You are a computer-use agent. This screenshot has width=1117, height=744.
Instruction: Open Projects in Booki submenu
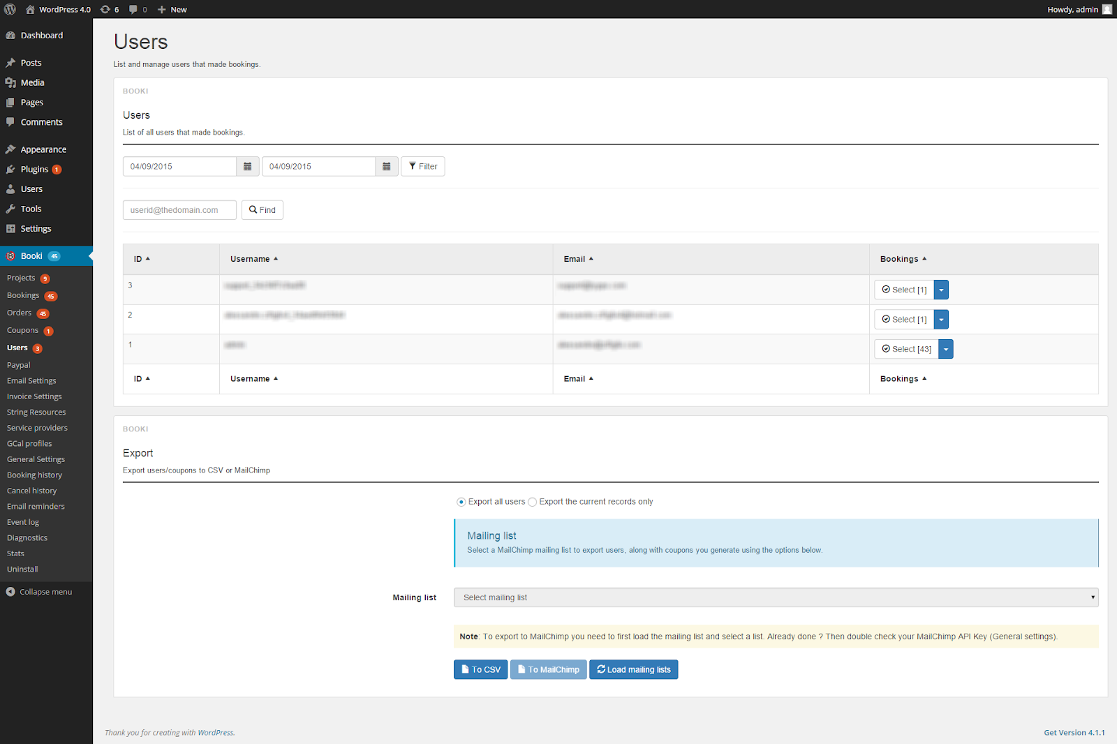pos(21,278)
